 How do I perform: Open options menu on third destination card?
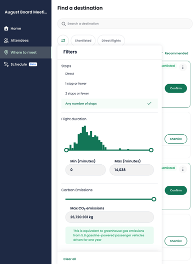click(x=182, y=169)
